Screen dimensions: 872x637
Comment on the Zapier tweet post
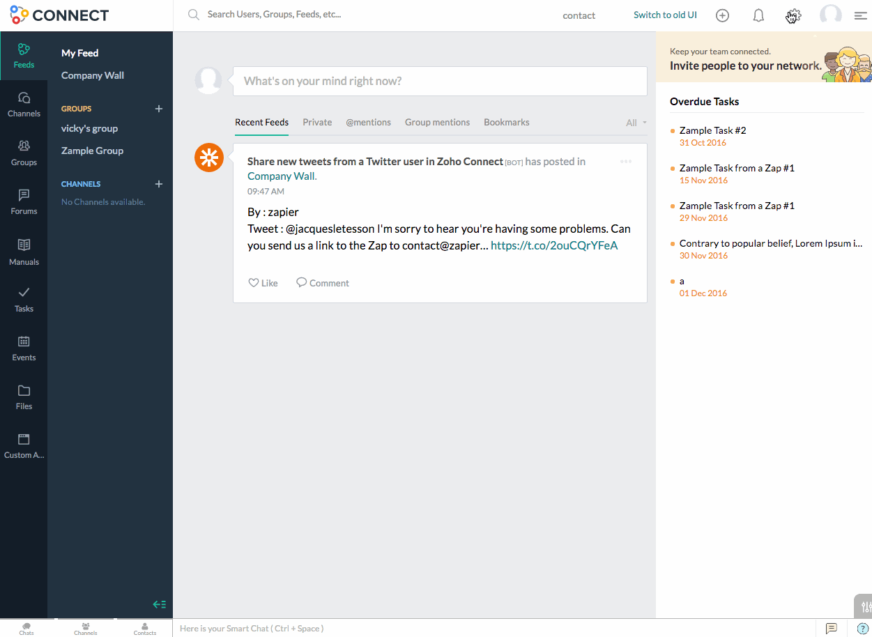pos(323,283)
